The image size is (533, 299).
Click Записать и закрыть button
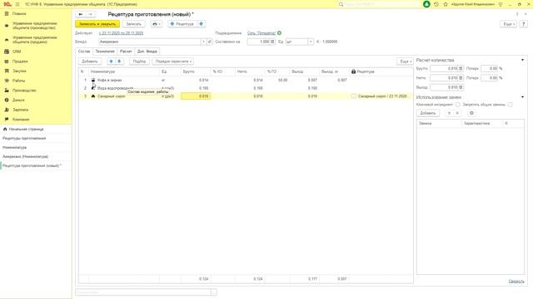[97, 24]
